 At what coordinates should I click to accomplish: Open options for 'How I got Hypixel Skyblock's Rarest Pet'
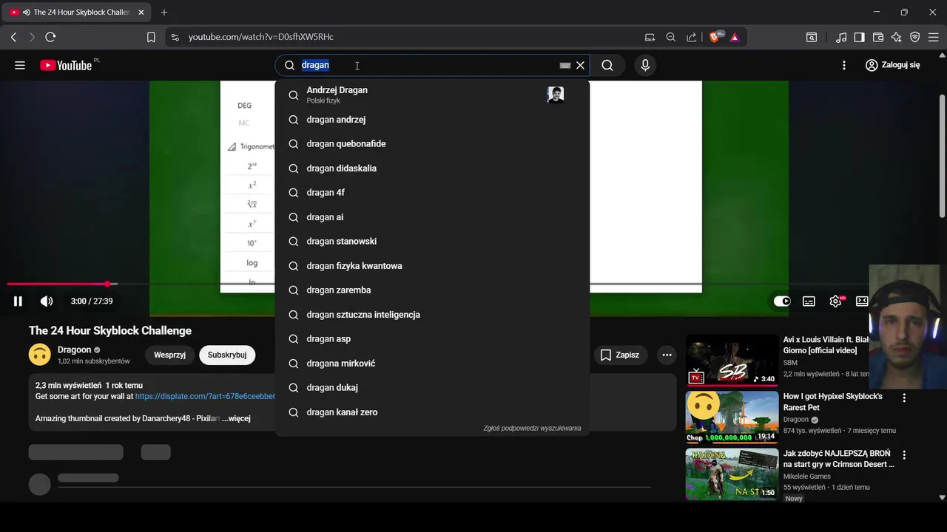[904, 398]
